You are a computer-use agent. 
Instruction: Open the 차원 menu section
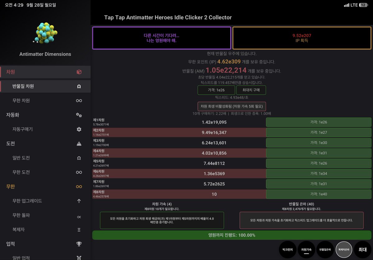point(45,72)
